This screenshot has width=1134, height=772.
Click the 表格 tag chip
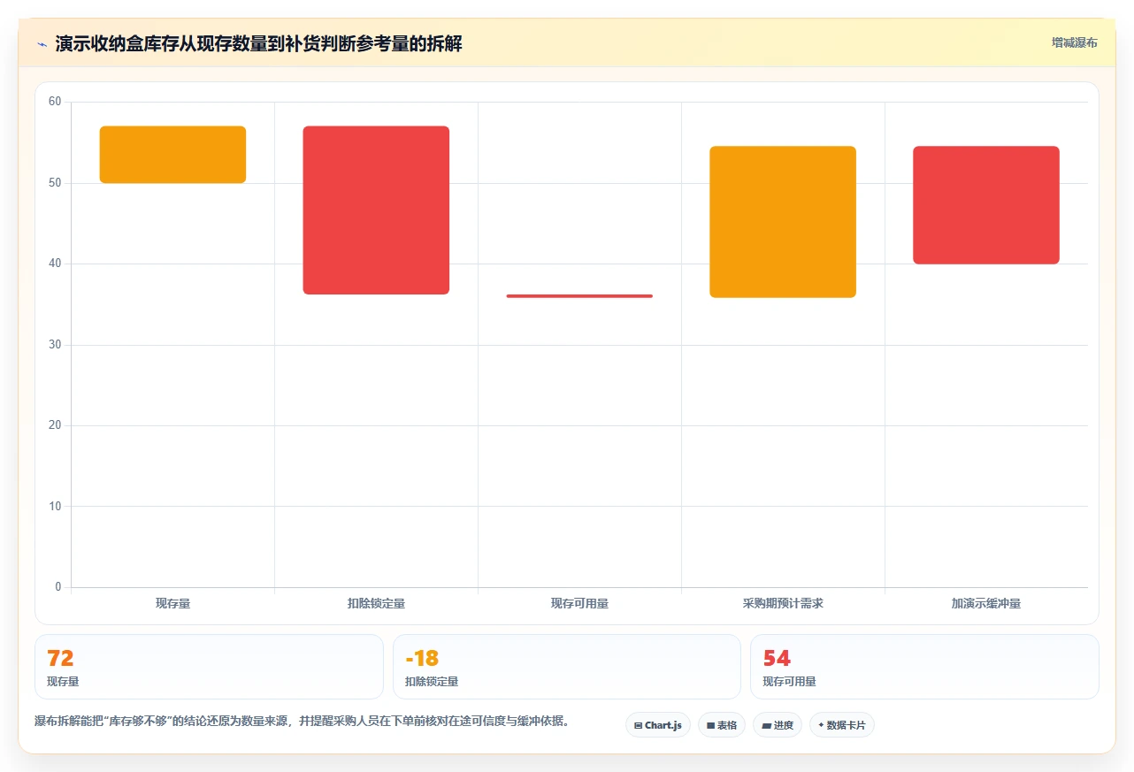722,725
